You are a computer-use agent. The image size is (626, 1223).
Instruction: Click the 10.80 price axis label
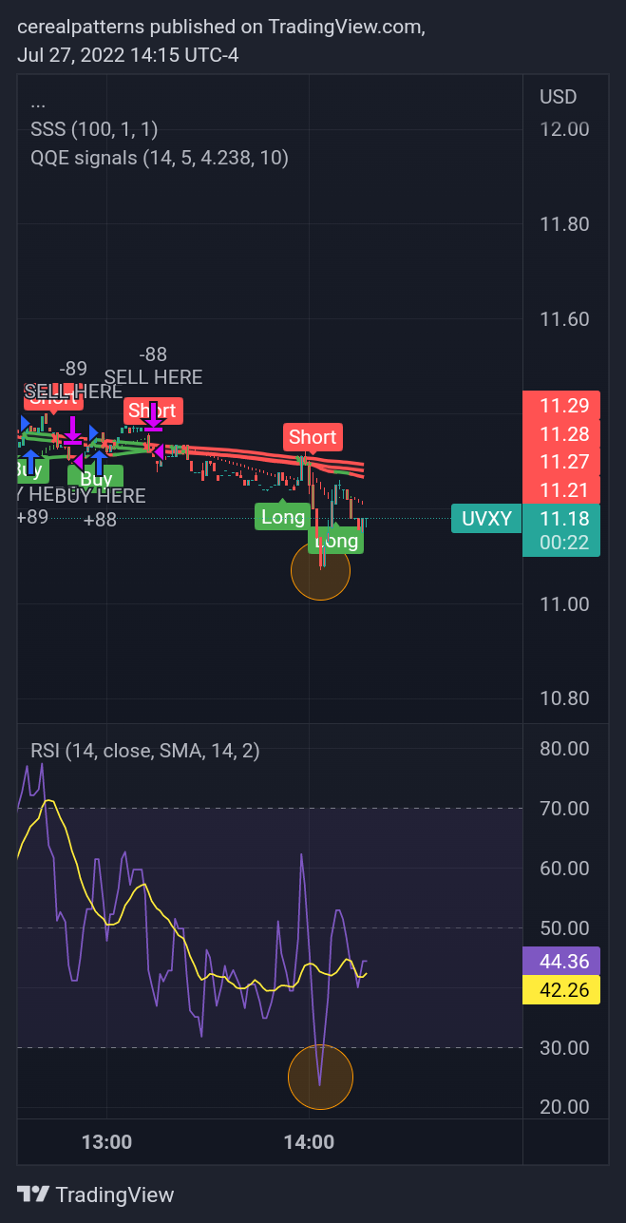coord(564,698)
